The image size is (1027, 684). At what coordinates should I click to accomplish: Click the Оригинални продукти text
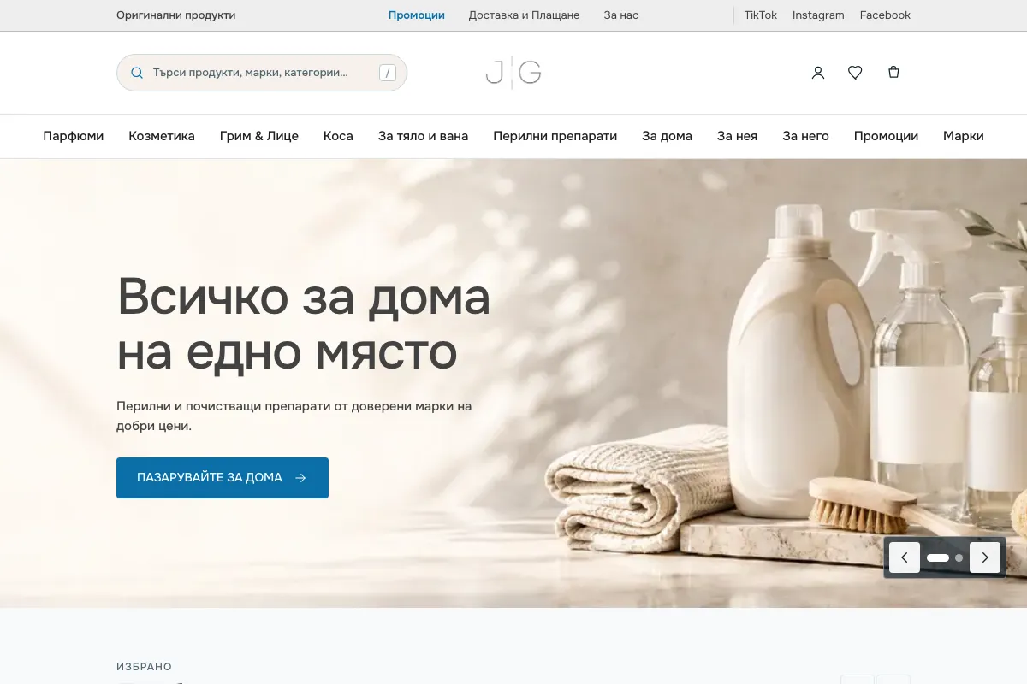176,15
